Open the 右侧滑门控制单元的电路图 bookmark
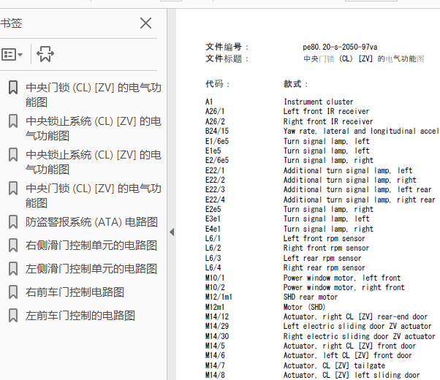The image size is (440, 380). pos(91,246)
